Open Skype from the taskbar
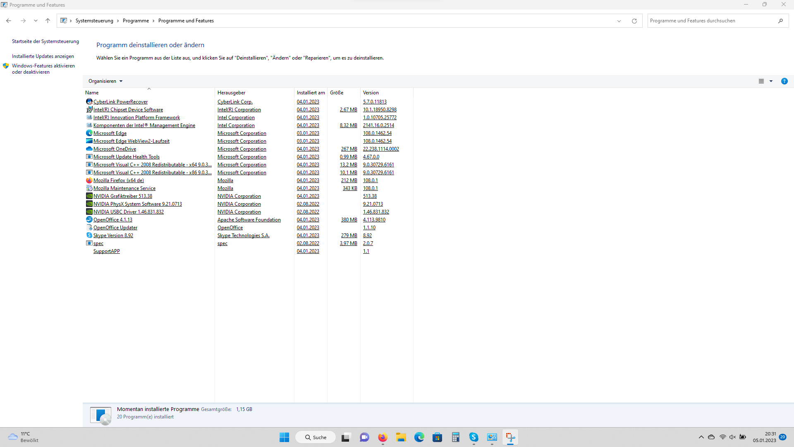Viewport: 794px width, 447px height. tap(474, 437)
